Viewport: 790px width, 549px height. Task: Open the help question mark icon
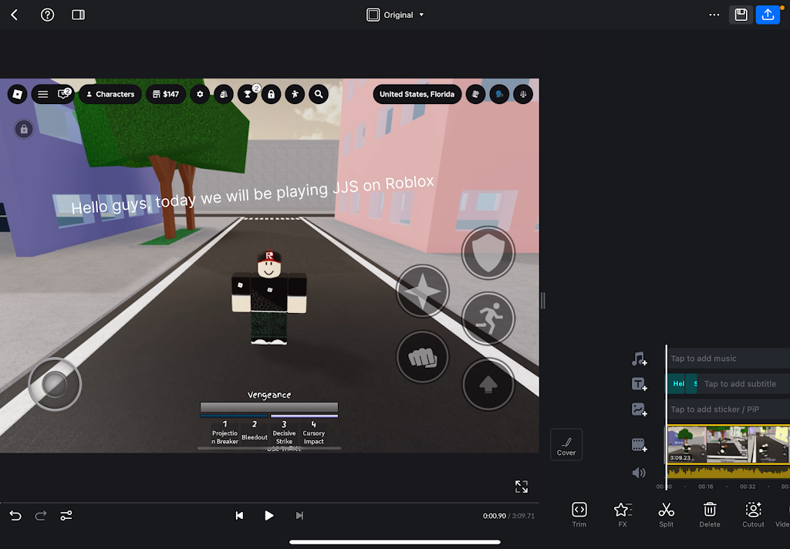coord(47,15)
